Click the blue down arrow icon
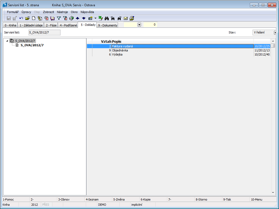279x209 pixels. click(84, 18)
